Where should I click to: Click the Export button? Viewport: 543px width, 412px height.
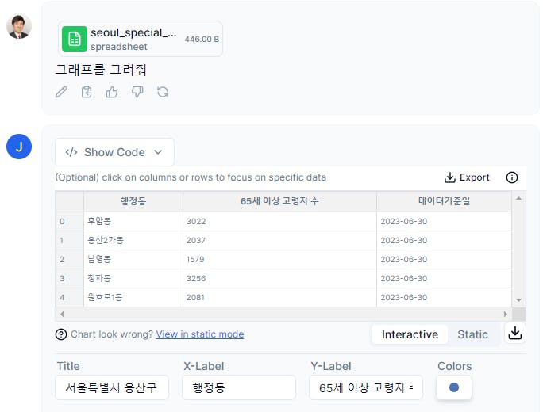coord(467,177)
